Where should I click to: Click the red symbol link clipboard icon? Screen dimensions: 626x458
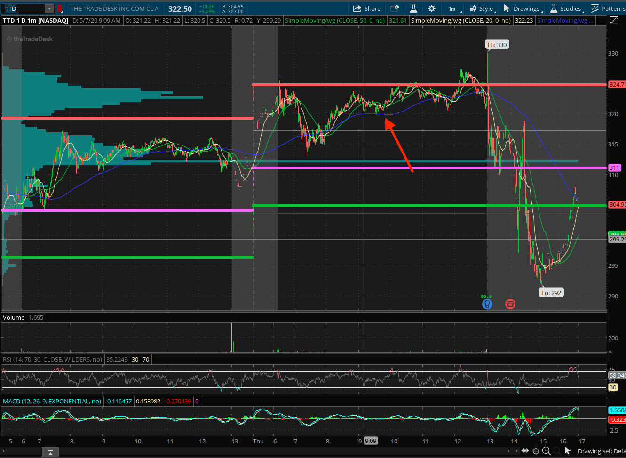point(60,8)
